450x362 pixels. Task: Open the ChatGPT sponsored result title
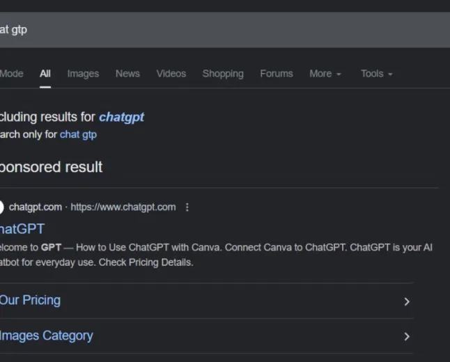point(22,229)
